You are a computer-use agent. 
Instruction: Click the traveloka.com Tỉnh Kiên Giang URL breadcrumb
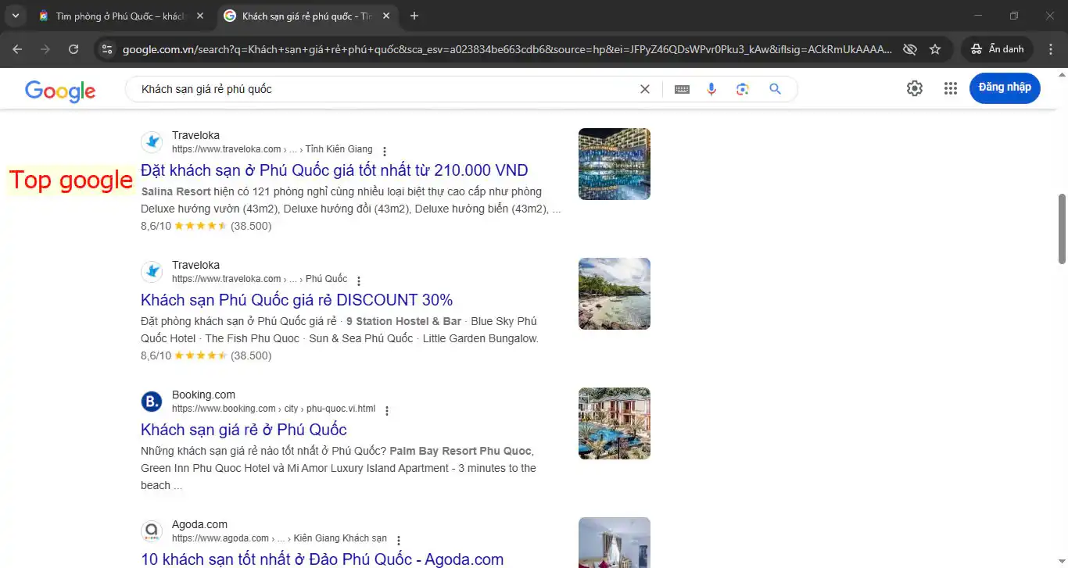272,149
